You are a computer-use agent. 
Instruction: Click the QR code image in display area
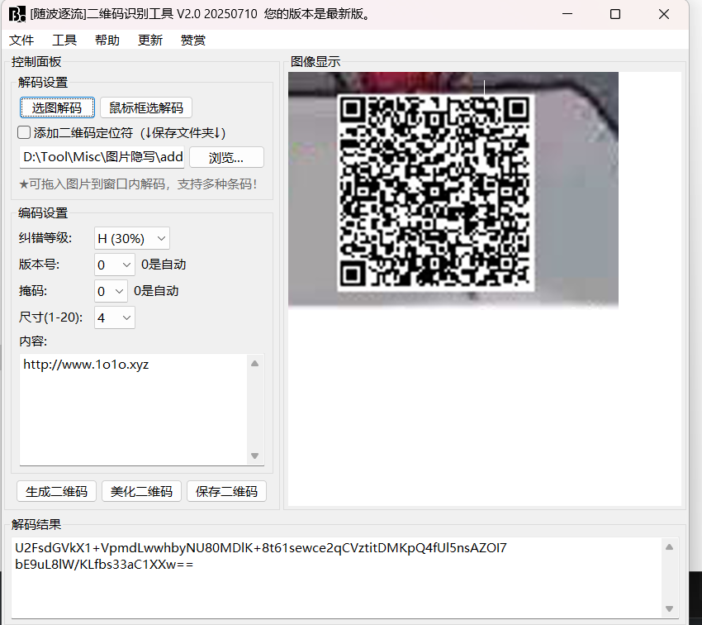point(435,191)
